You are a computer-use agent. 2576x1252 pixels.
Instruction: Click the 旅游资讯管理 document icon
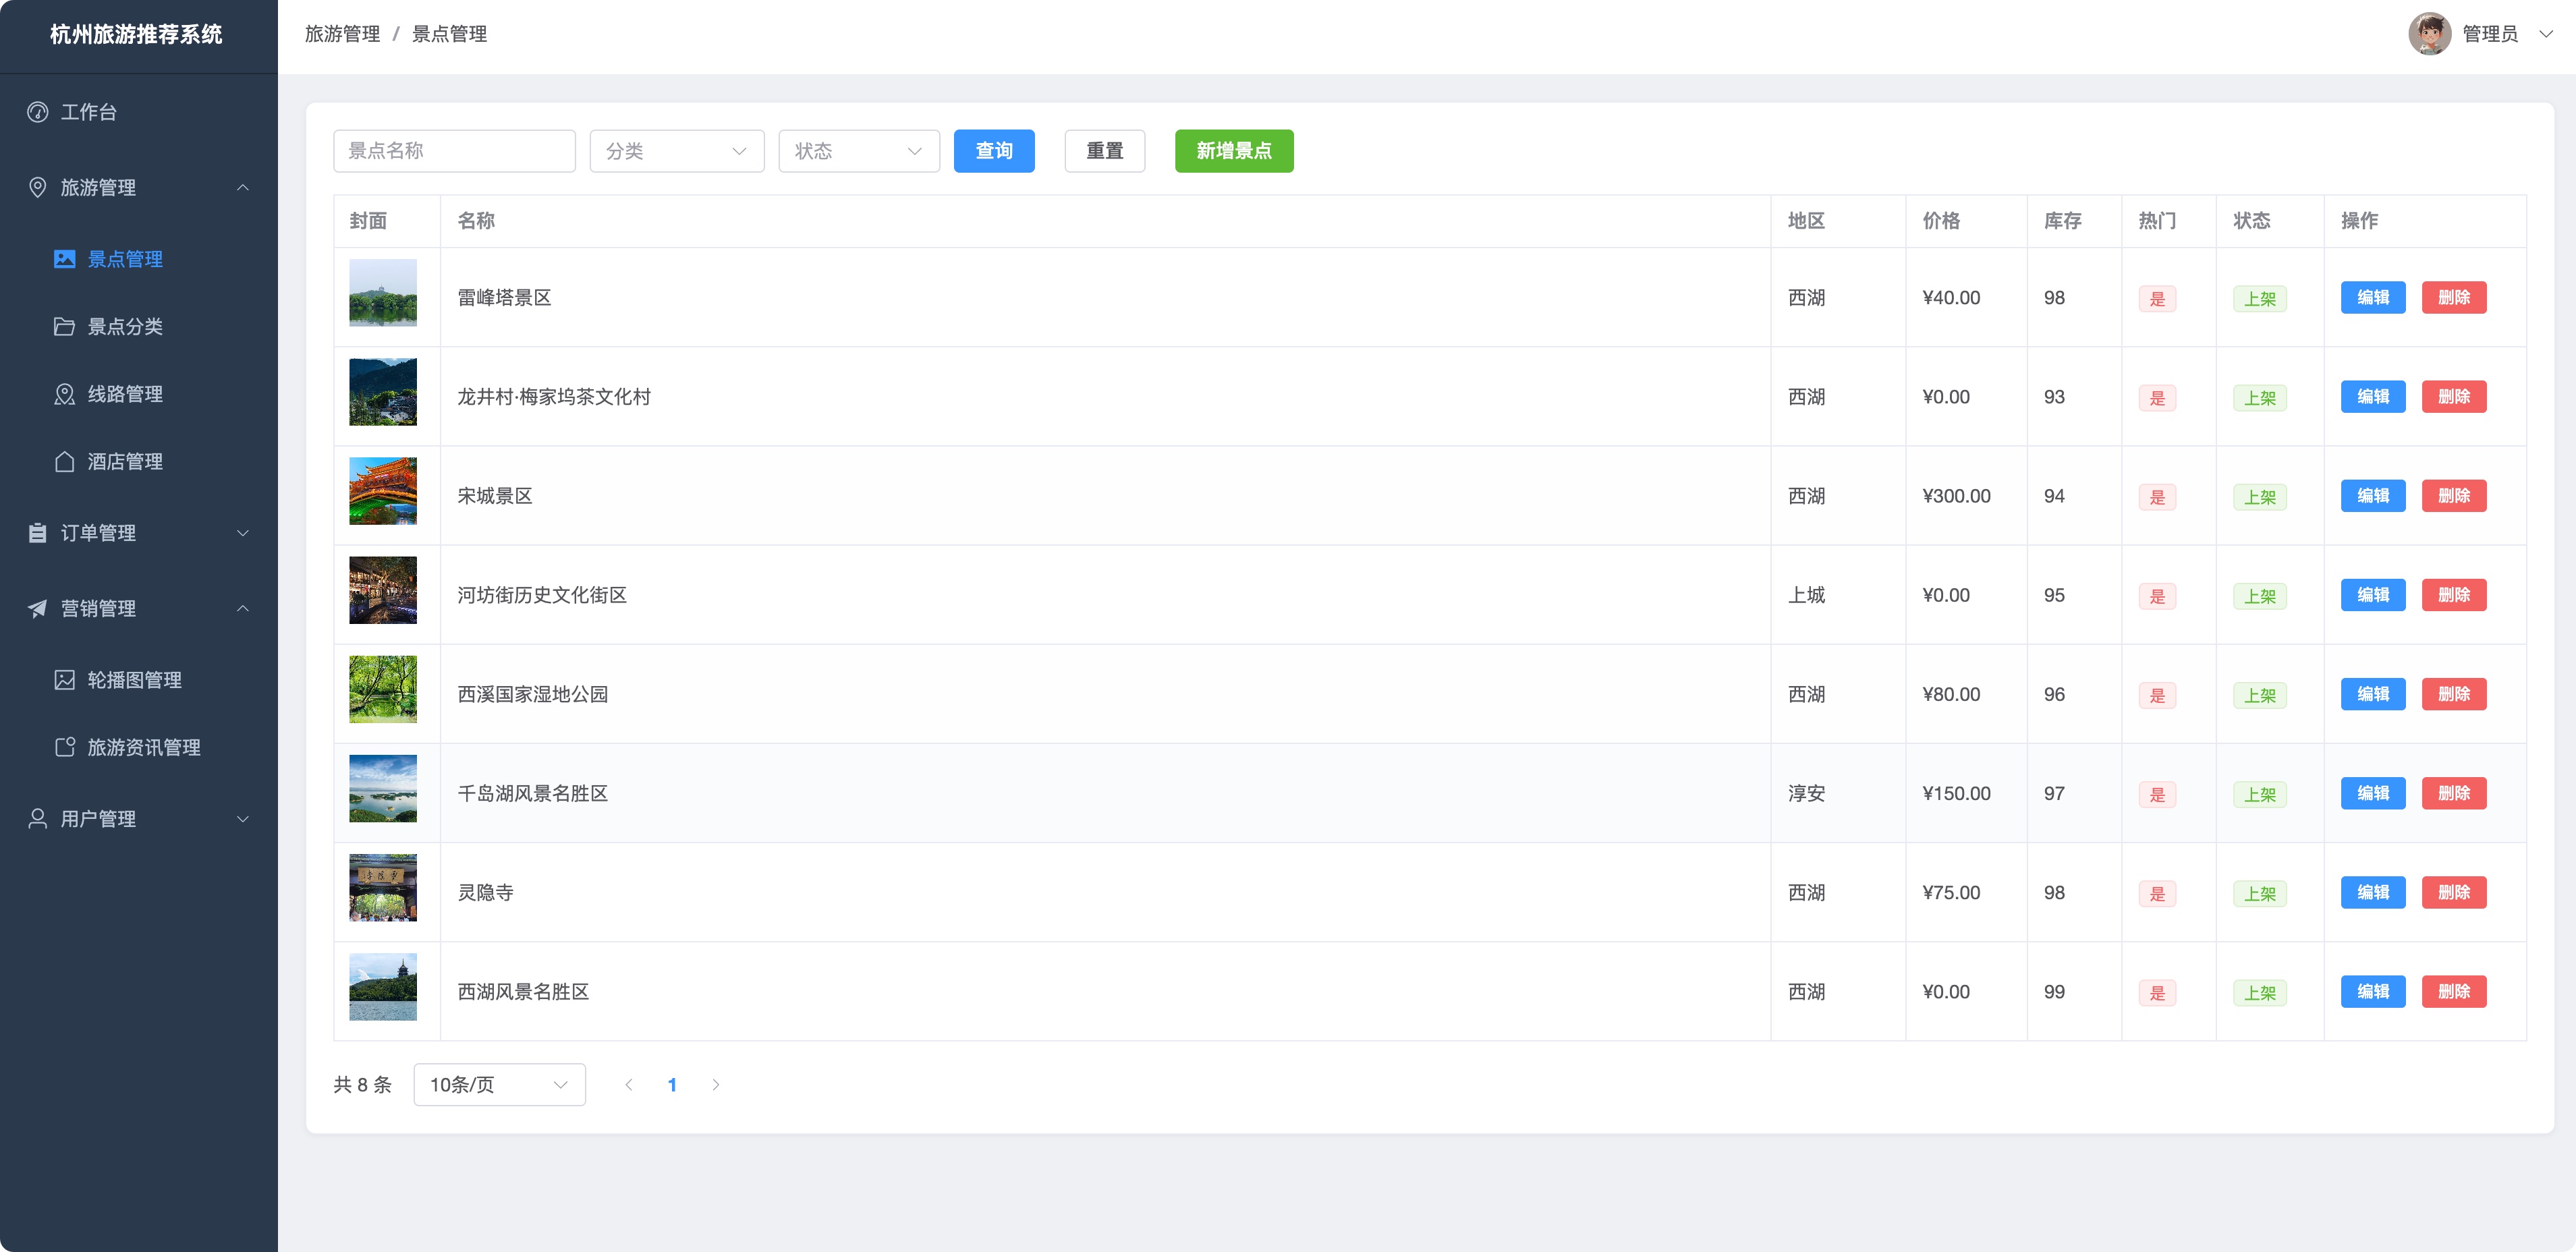(x=65, y=747)
